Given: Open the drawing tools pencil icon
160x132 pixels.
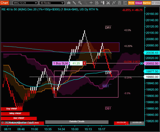Looking at the screenshot, I should coord(74,3).
